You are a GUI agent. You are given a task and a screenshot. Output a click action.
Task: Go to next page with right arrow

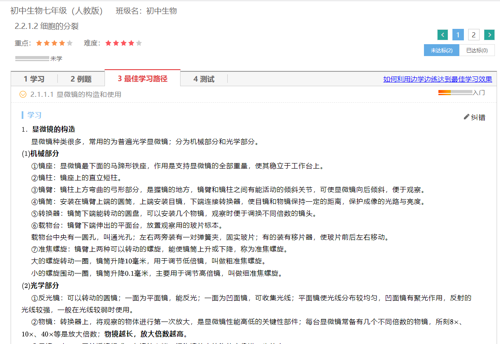point(489,35)
